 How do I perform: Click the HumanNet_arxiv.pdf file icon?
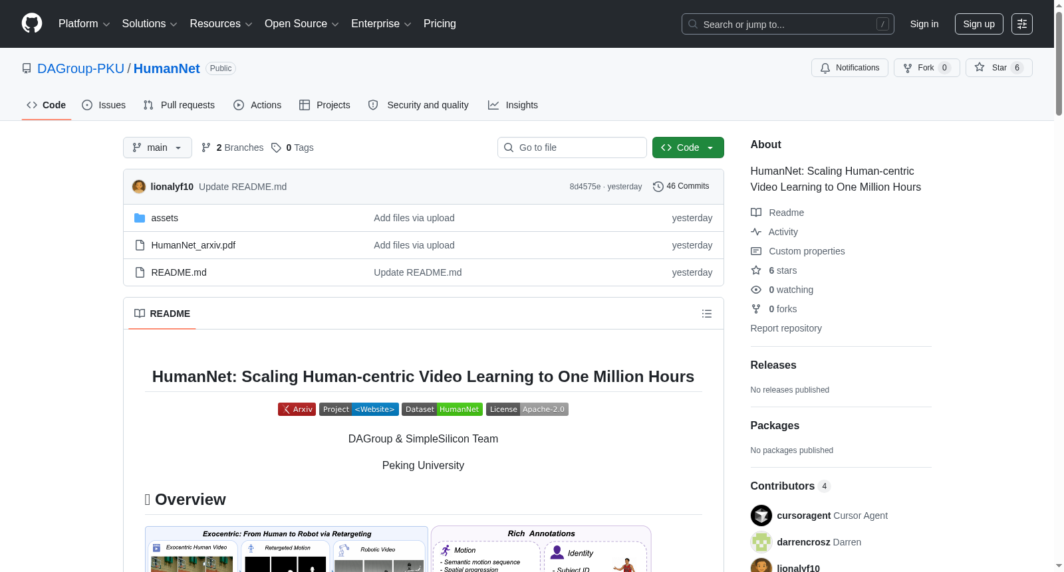[140, 245]
